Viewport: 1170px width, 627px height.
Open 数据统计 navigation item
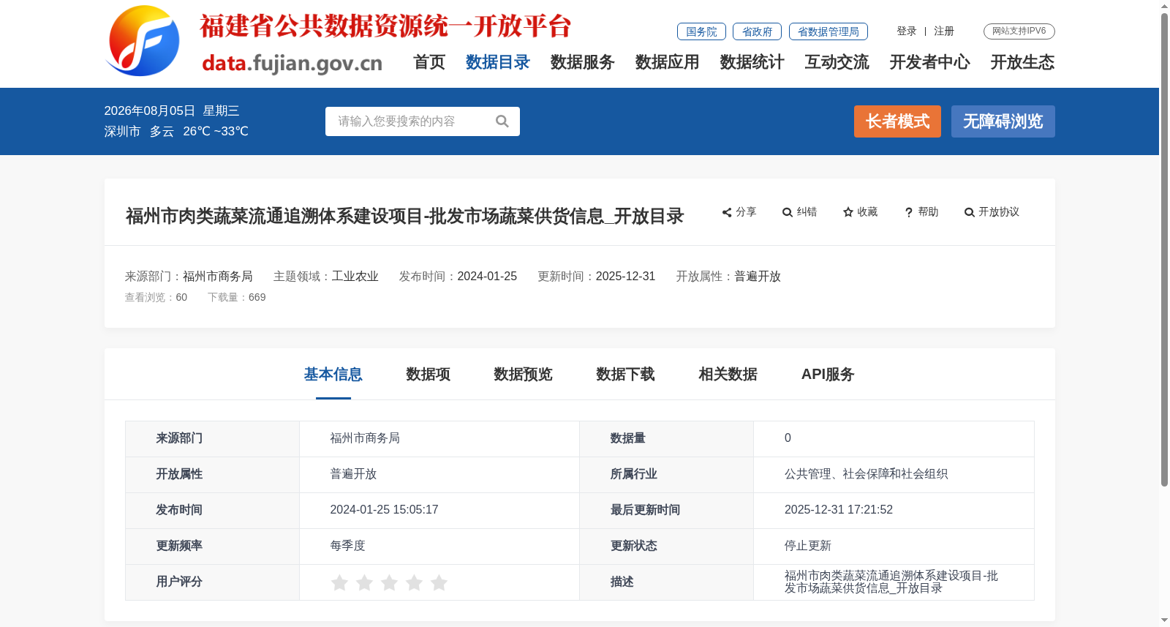tap(752, 62)
